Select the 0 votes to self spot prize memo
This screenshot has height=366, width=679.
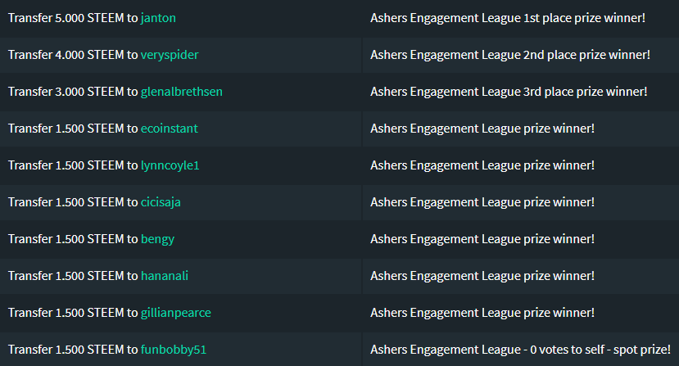[520, 350]
